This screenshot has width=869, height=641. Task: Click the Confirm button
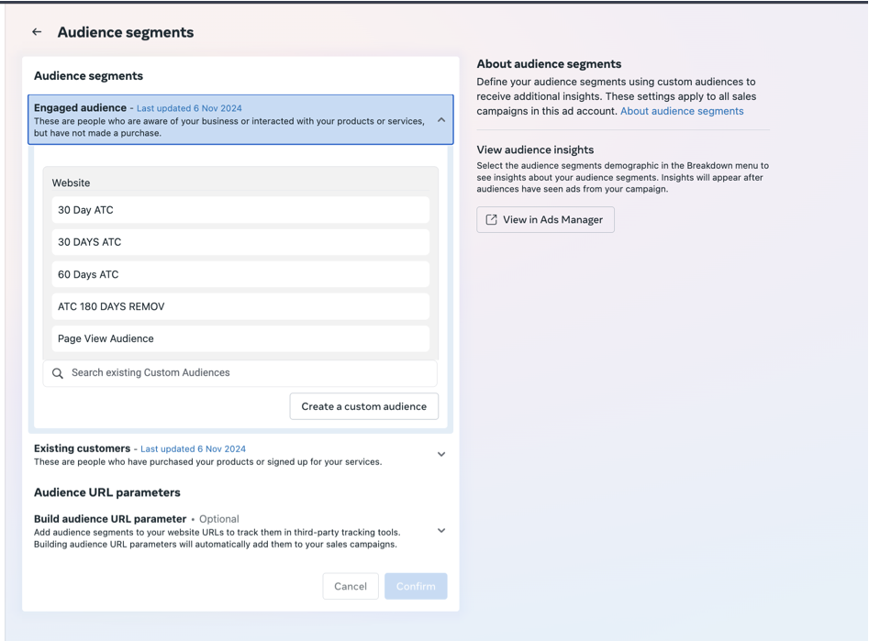point(416,586)
